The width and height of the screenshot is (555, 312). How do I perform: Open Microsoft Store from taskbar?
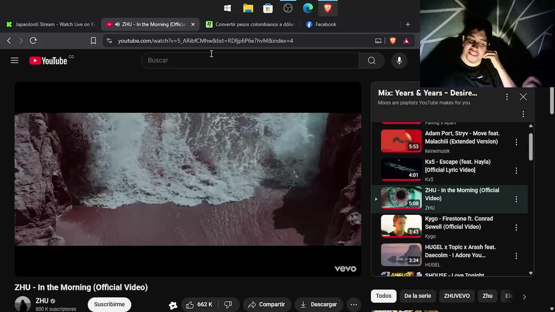pos(268,8)
